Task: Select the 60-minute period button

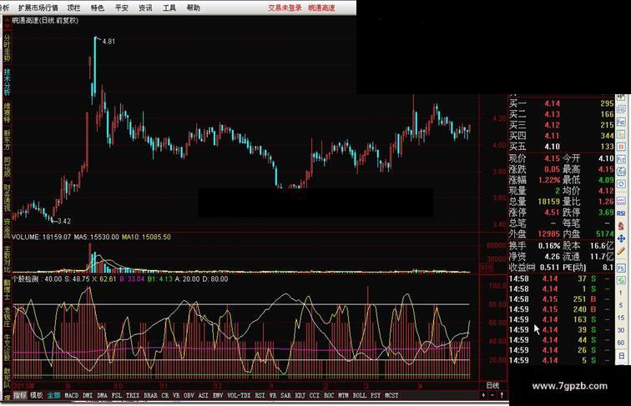Action: (x=621, y=343)
